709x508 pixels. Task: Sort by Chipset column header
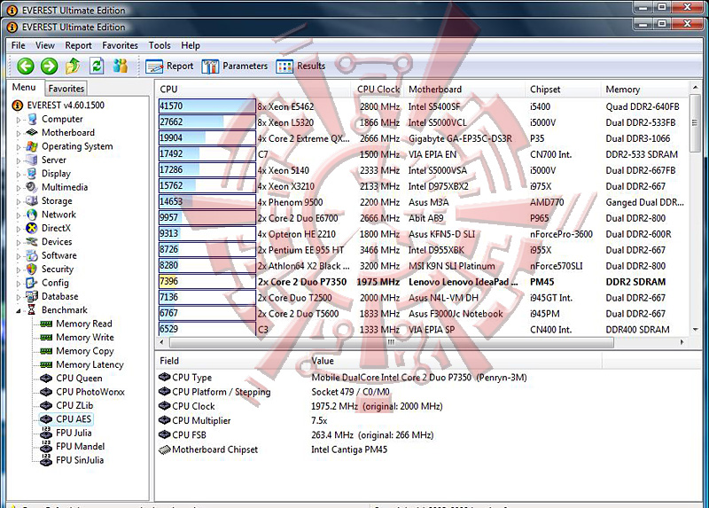(x=563, y=90)
